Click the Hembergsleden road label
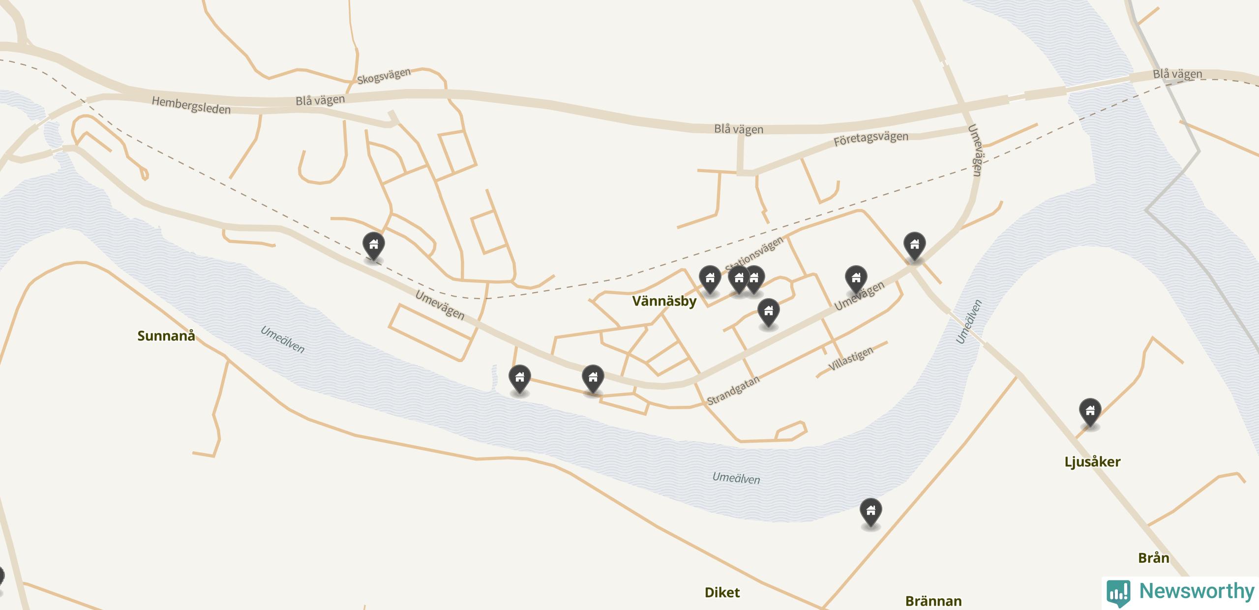Image resolution: width=1259 pixels, height=610 pixels. coord(191,105)
